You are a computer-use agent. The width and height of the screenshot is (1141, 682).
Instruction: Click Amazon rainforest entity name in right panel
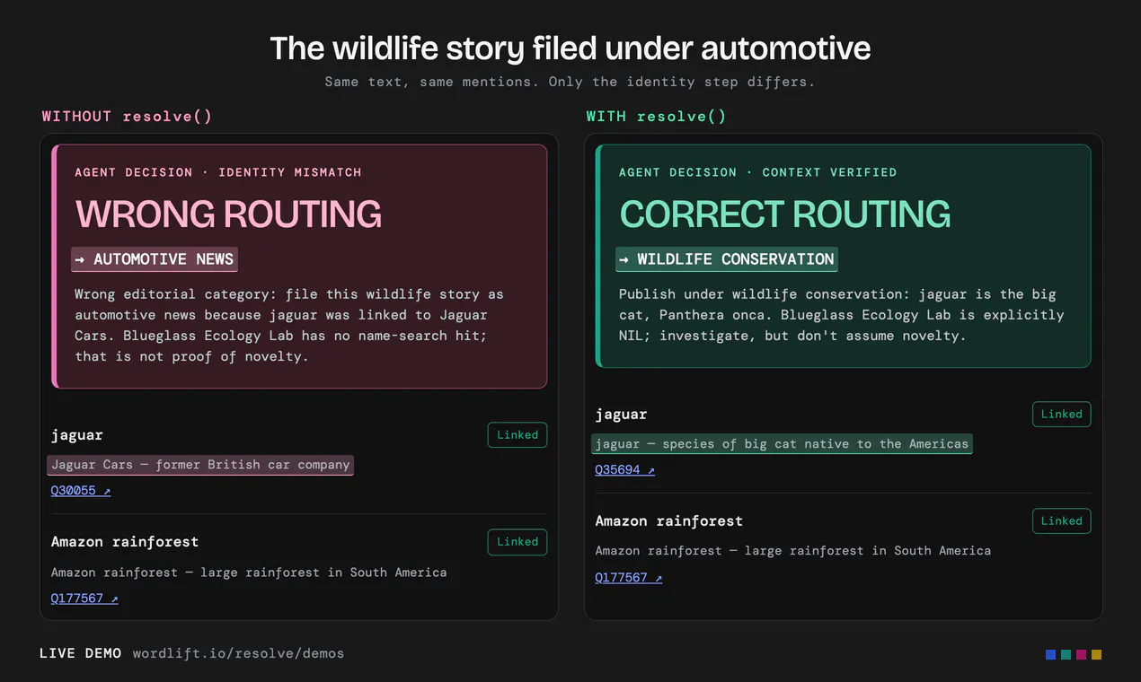coord(669,521)
